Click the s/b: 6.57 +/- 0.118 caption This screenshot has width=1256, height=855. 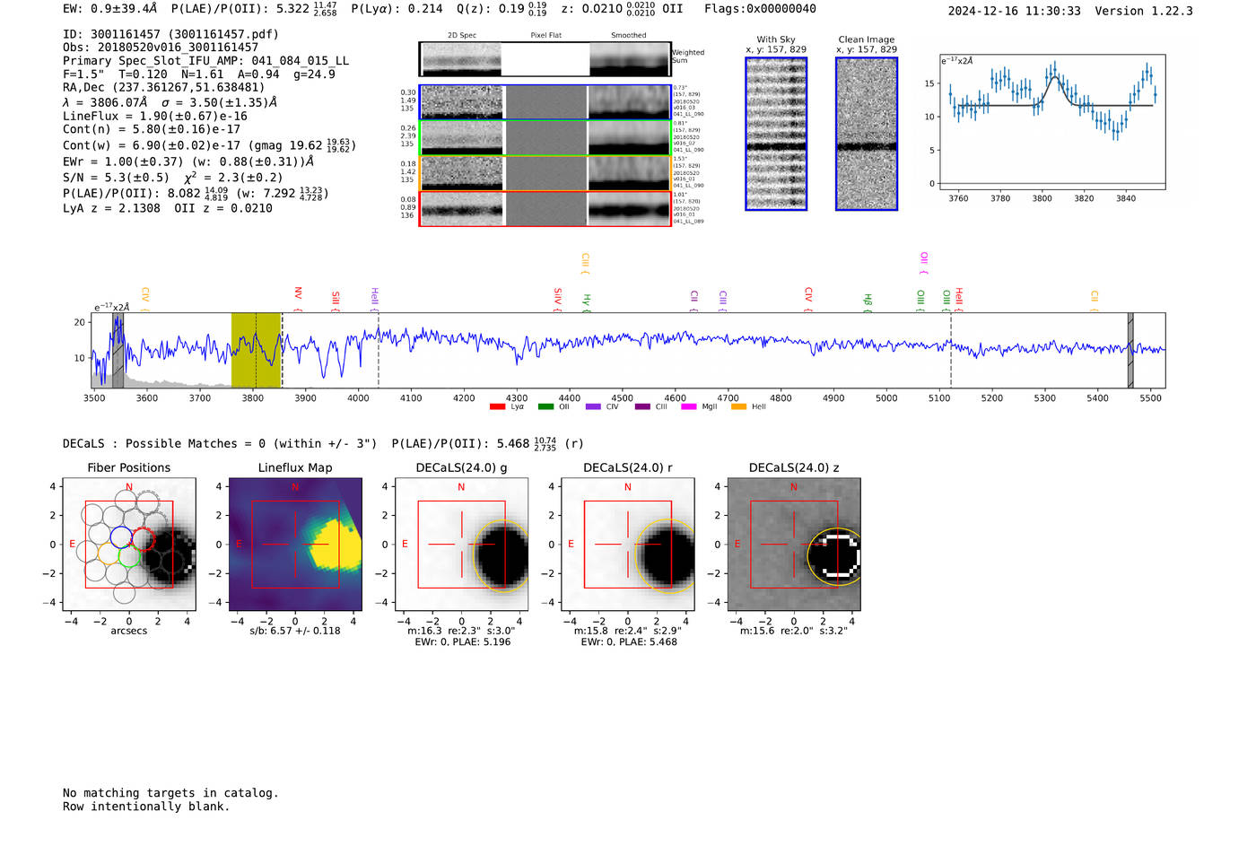click(295, 630)
